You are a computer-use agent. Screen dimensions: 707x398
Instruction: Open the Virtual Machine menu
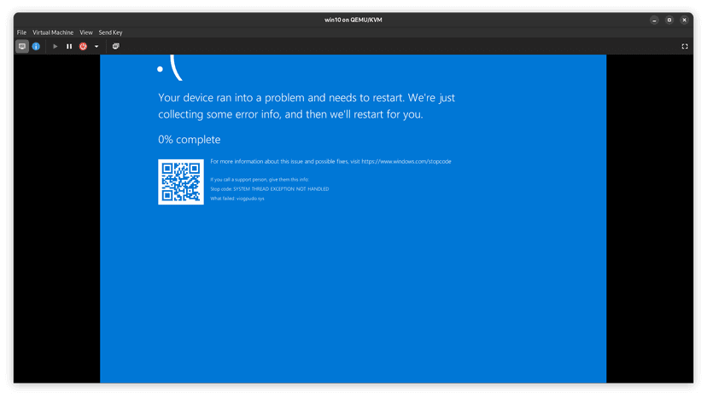pyautogui.click(x=53, y=32)
